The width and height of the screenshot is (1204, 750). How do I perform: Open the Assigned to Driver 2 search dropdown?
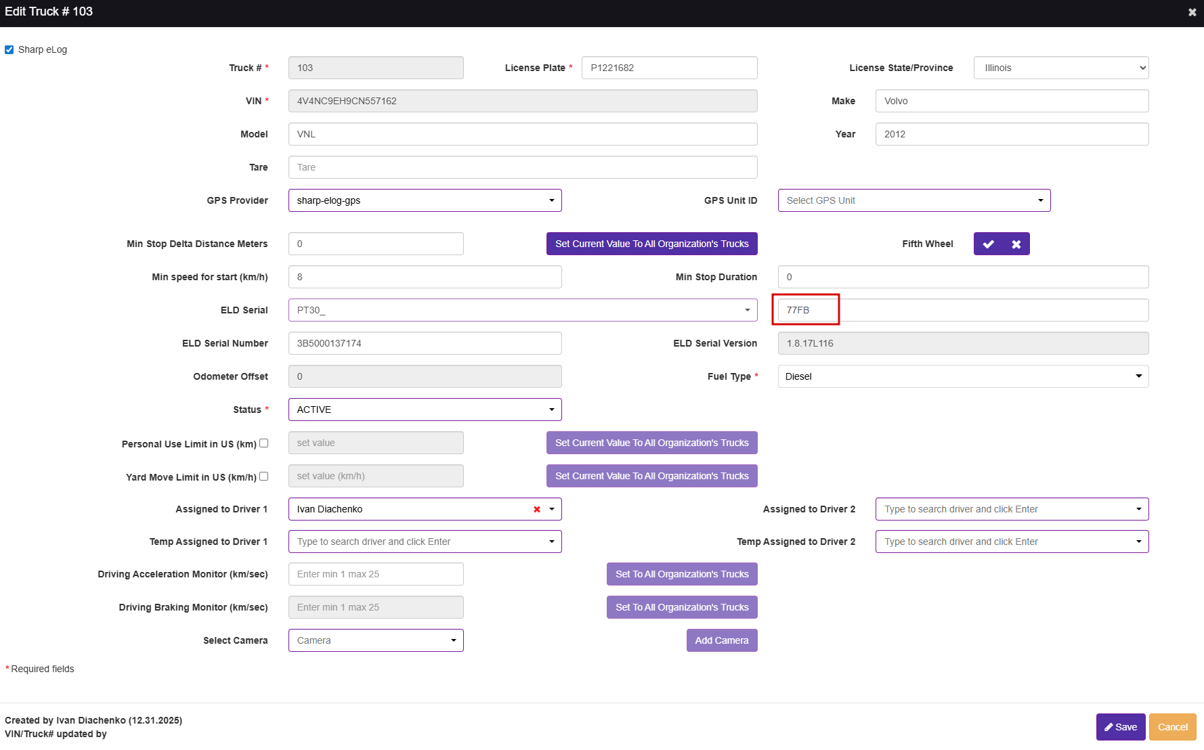[x=1011, y=510]
